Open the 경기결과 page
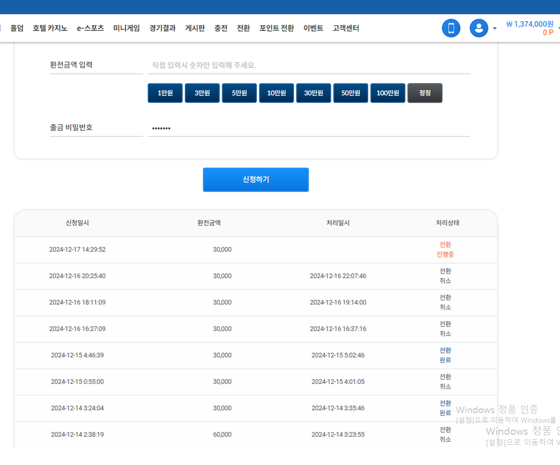The image size is (560, 465). (162, 28)
